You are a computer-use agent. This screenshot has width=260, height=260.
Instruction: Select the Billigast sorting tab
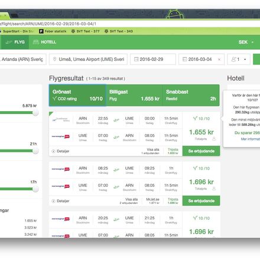134,95
